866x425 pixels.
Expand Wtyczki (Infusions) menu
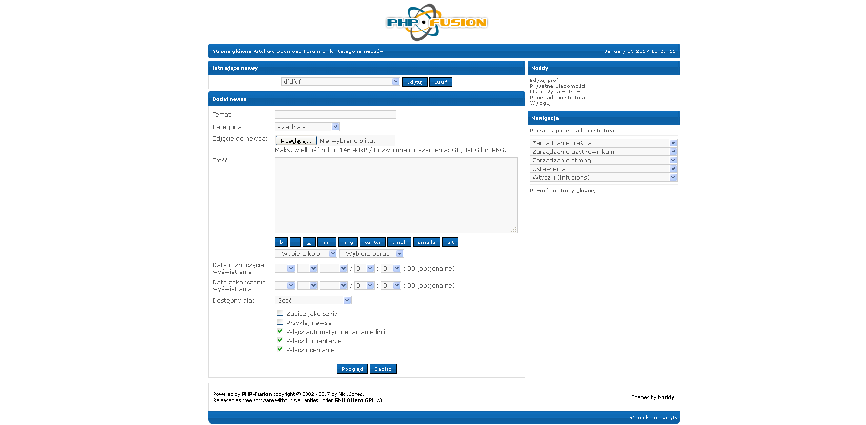(603, 177)
